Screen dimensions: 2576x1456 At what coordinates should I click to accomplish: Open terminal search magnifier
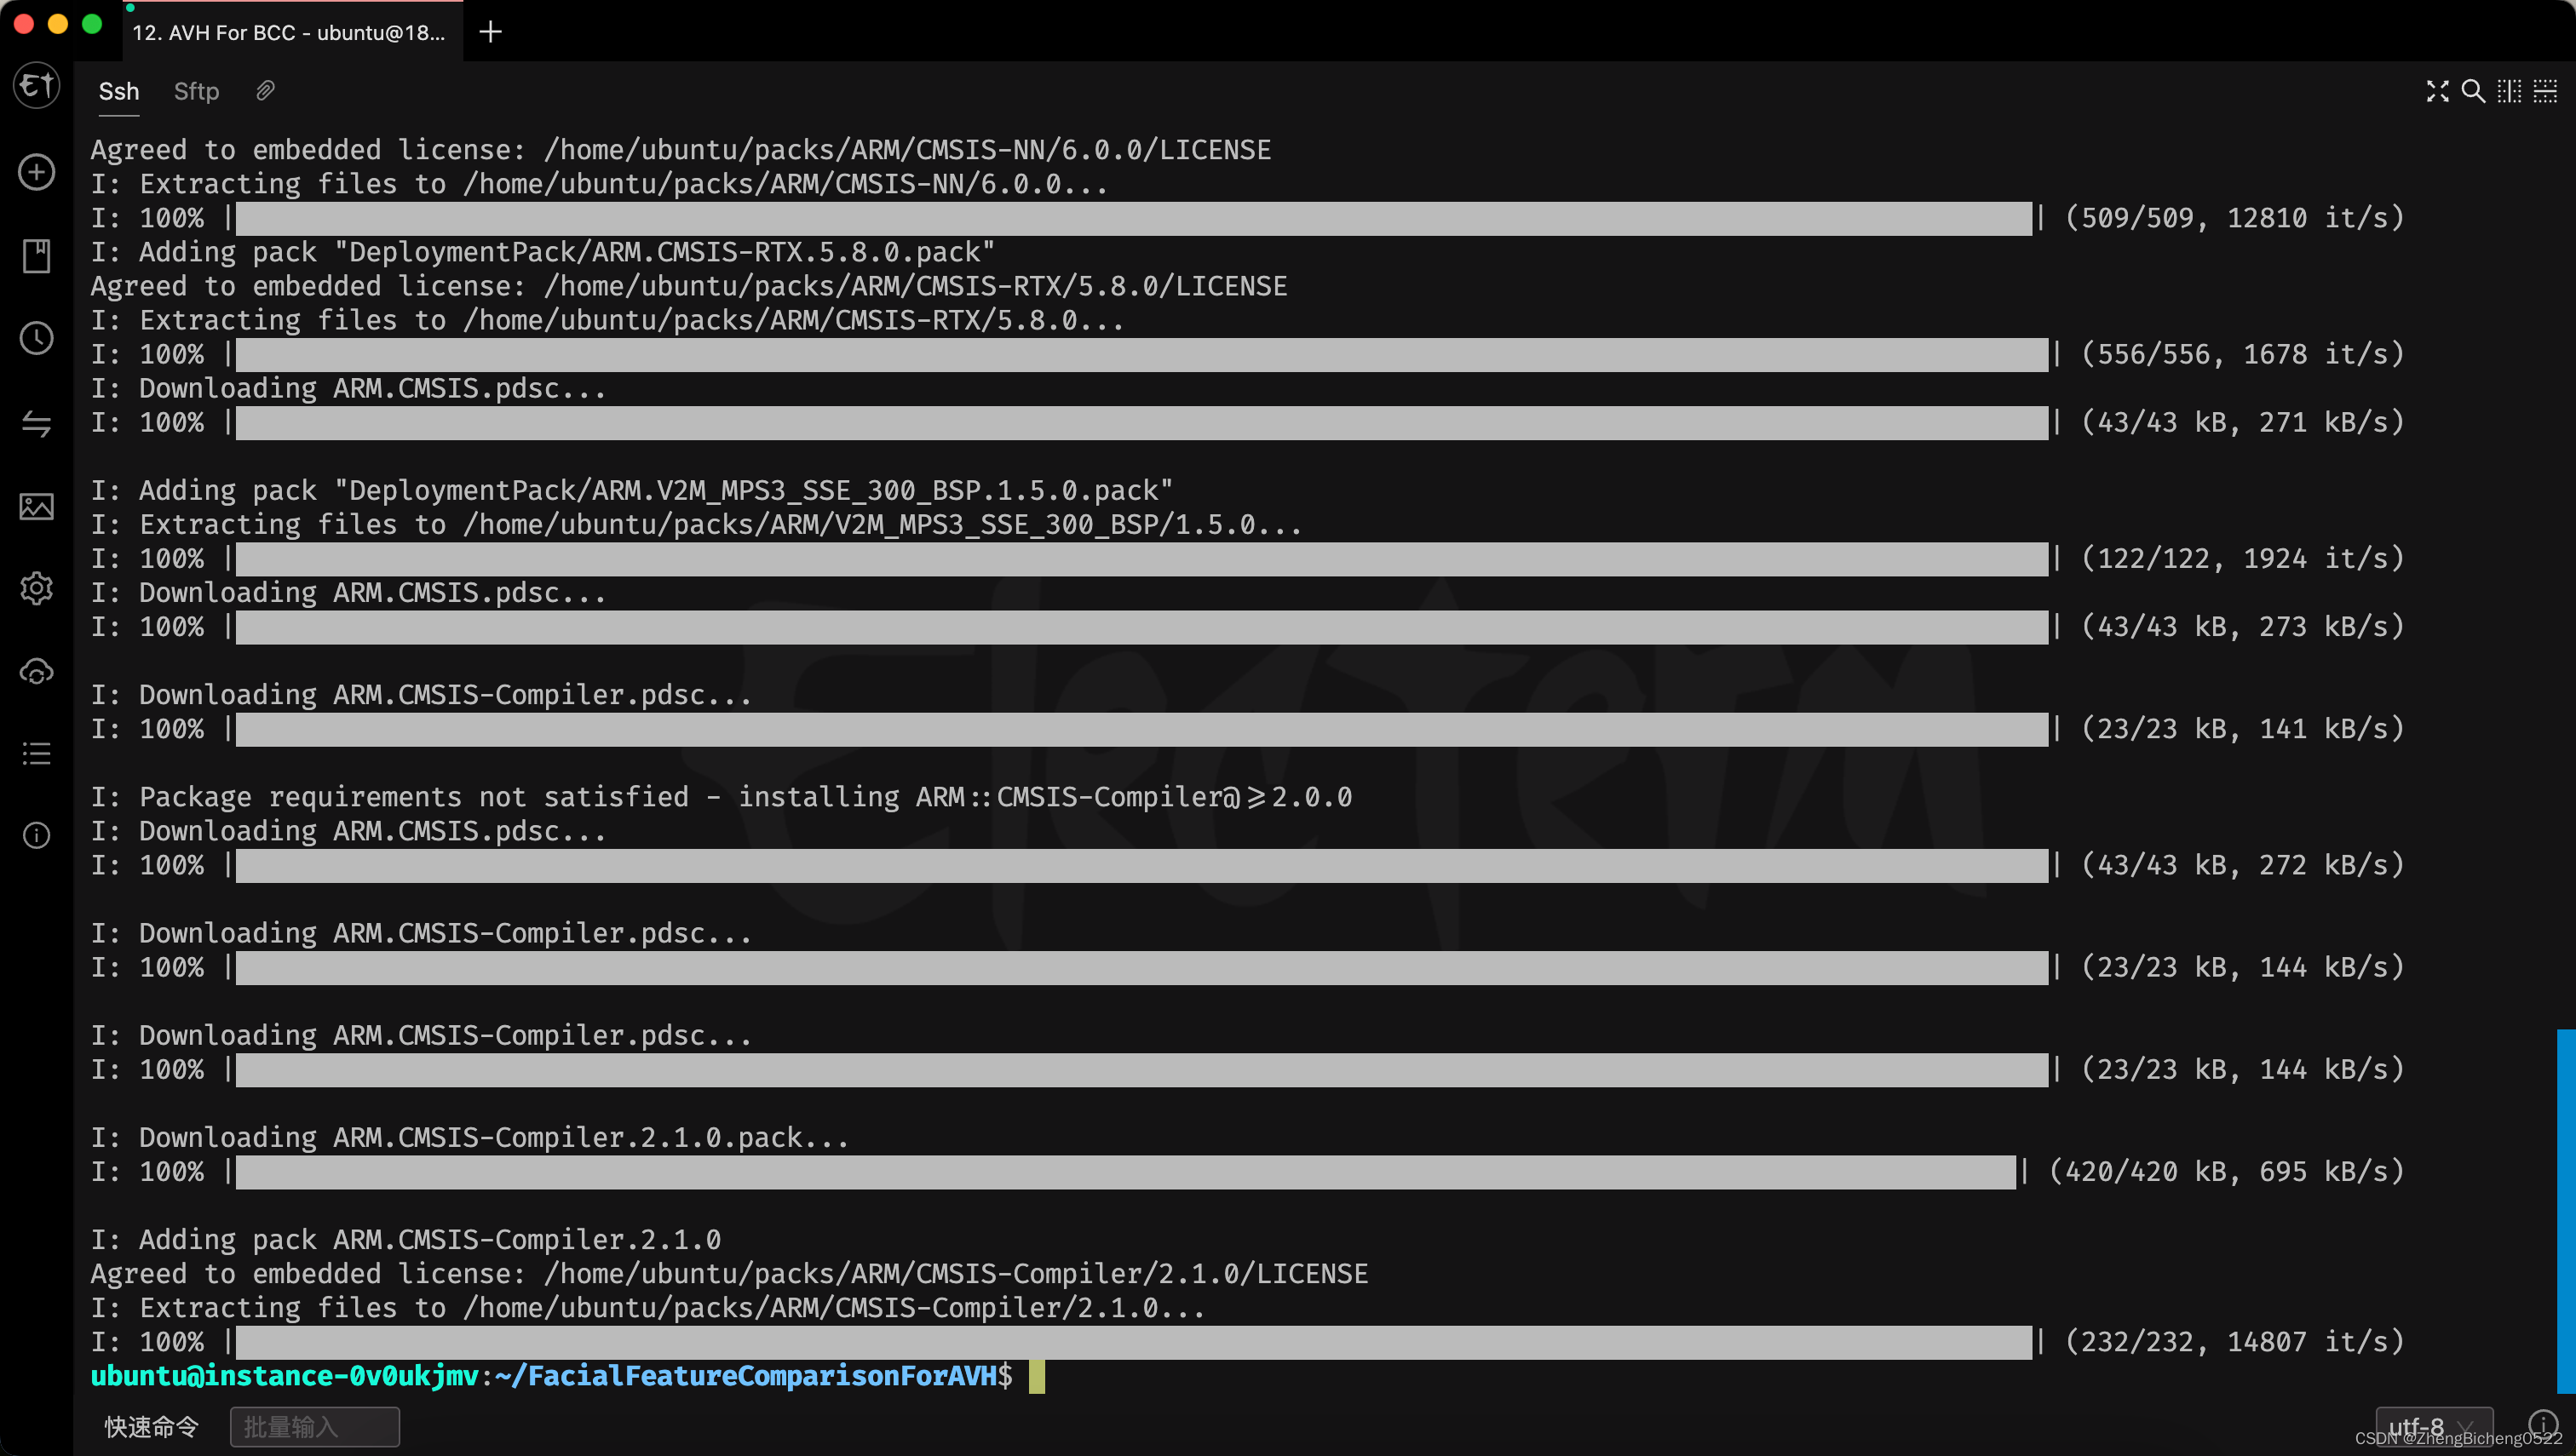click(2472, 91)
